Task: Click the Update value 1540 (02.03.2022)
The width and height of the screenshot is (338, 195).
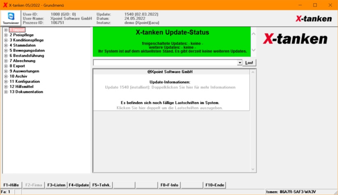Action: click(x=141, y=14)
